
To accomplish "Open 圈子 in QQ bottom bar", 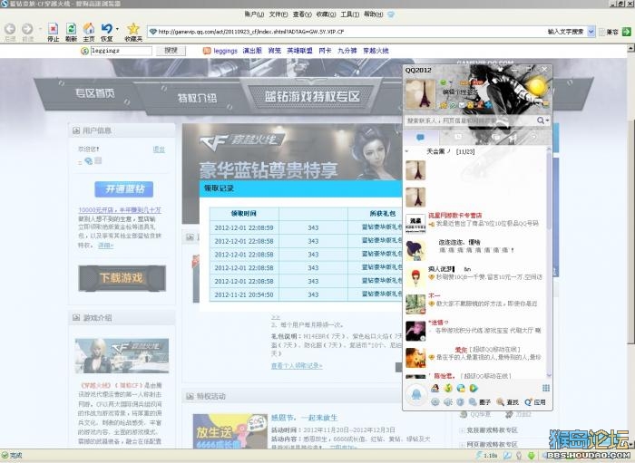I will pyautogui.click(x=480, y=402).
